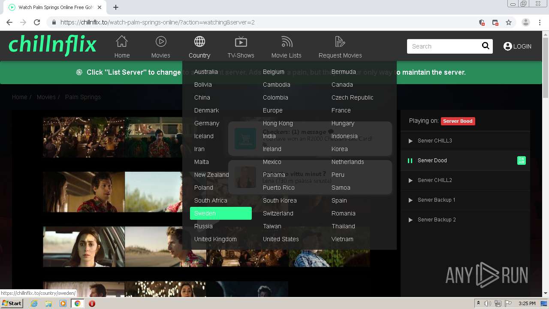The height and width of the screenshot is (309, 549).
Task: Choose Netherlands country
Action: (x=348, y=162)
